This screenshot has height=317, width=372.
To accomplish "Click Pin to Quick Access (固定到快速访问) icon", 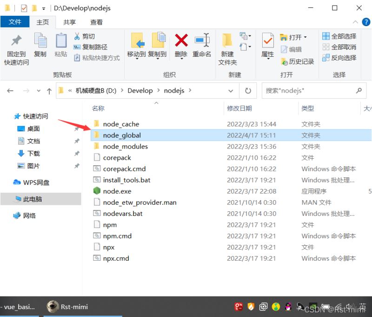I will point(17,42).
